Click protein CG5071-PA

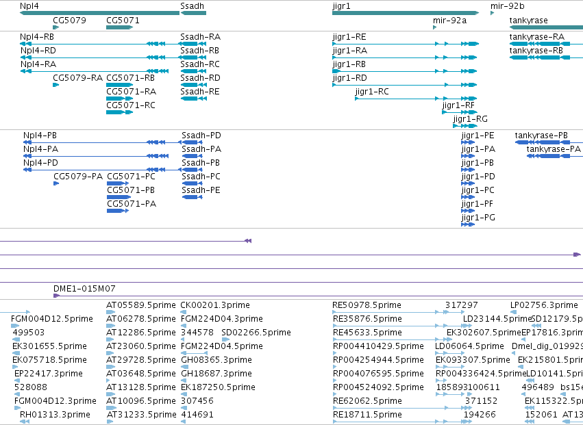coord(118,211)
